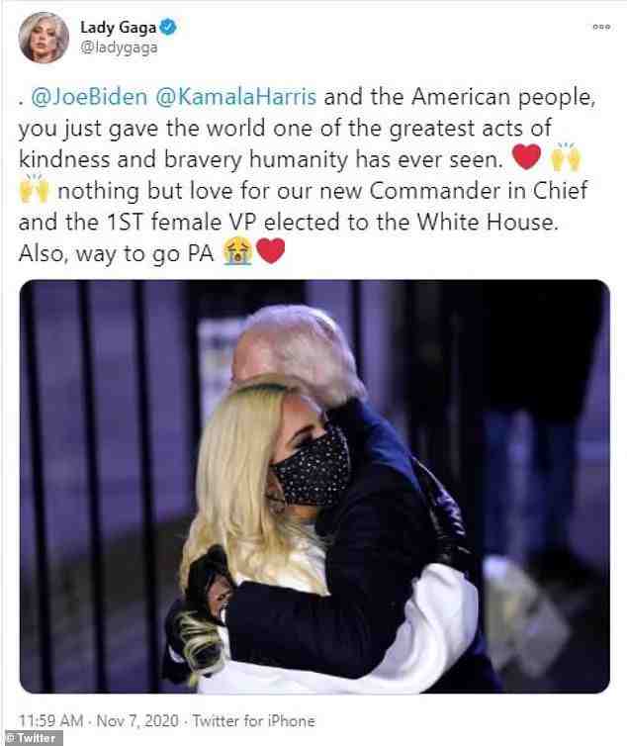Click the 11:59 AM timestamp
Screen dimensions: 627x746
(x=50, y=720)
